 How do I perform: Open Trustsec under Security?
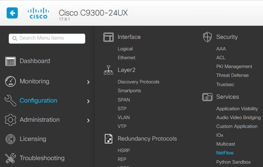click(225, 84)
